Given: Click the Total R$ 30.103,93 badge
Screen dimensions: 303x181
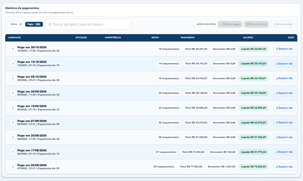Looking at the screenshot, I should (196, 64).
